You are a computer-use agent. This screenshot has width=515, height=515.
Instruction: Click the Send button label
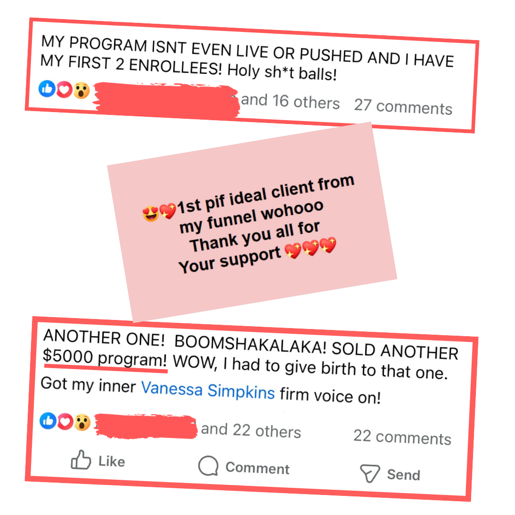click(403, 475)
